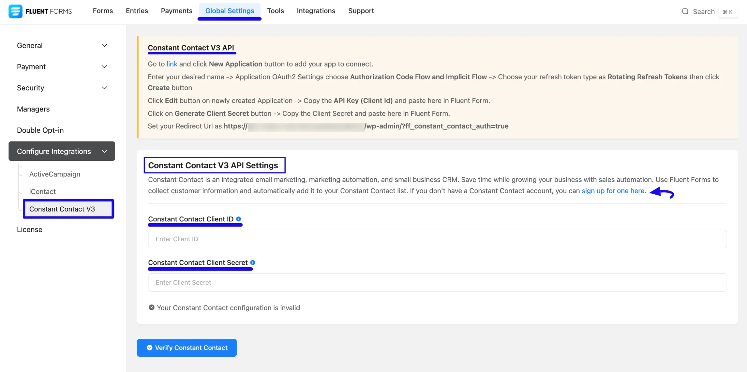747x372 pixels.
Task: Collapse the Configure Integrations chevron
Action: [x=104, y=151]
